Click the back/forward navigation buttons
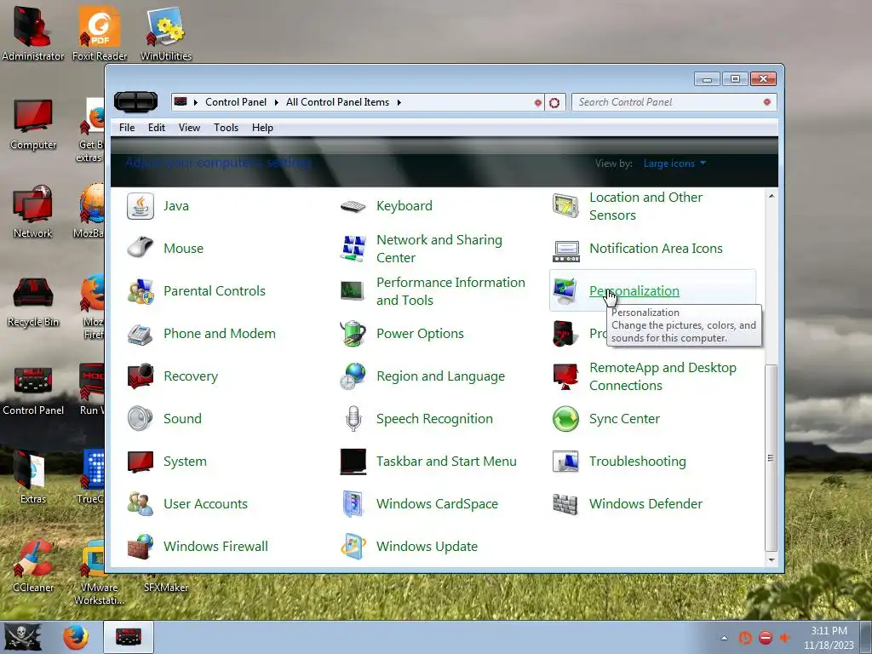 pyautogui.click(x=135, y=102)
